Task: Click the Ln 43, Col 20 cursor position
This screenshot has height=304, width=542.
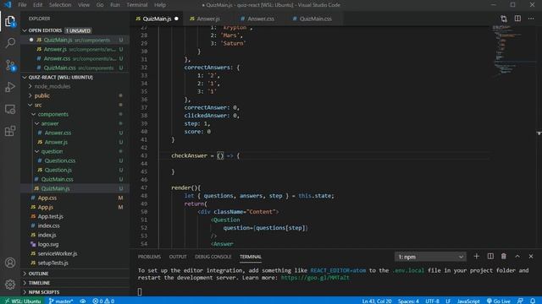Action: [377, 301]
